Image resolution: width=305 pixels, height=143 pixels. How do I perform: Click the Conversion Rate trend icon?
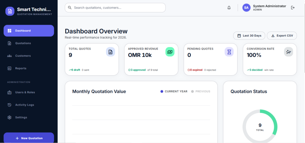click(288, 52)
